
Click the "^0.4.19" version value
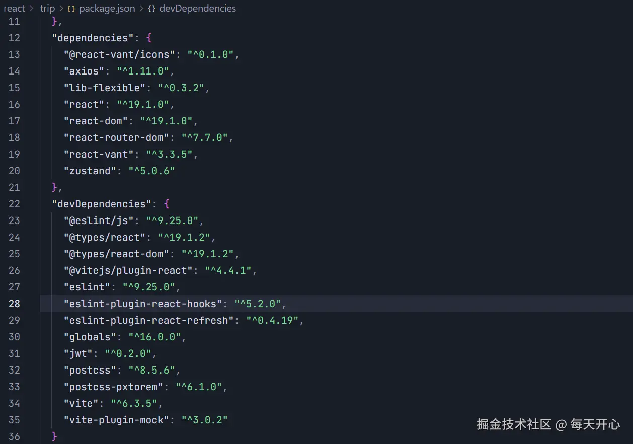click(273, 320)
